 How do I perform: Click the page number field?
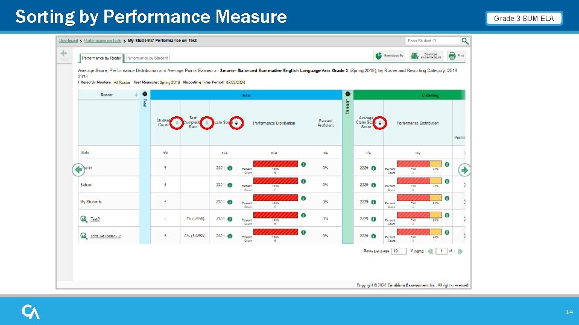click(x=441, y=251)
